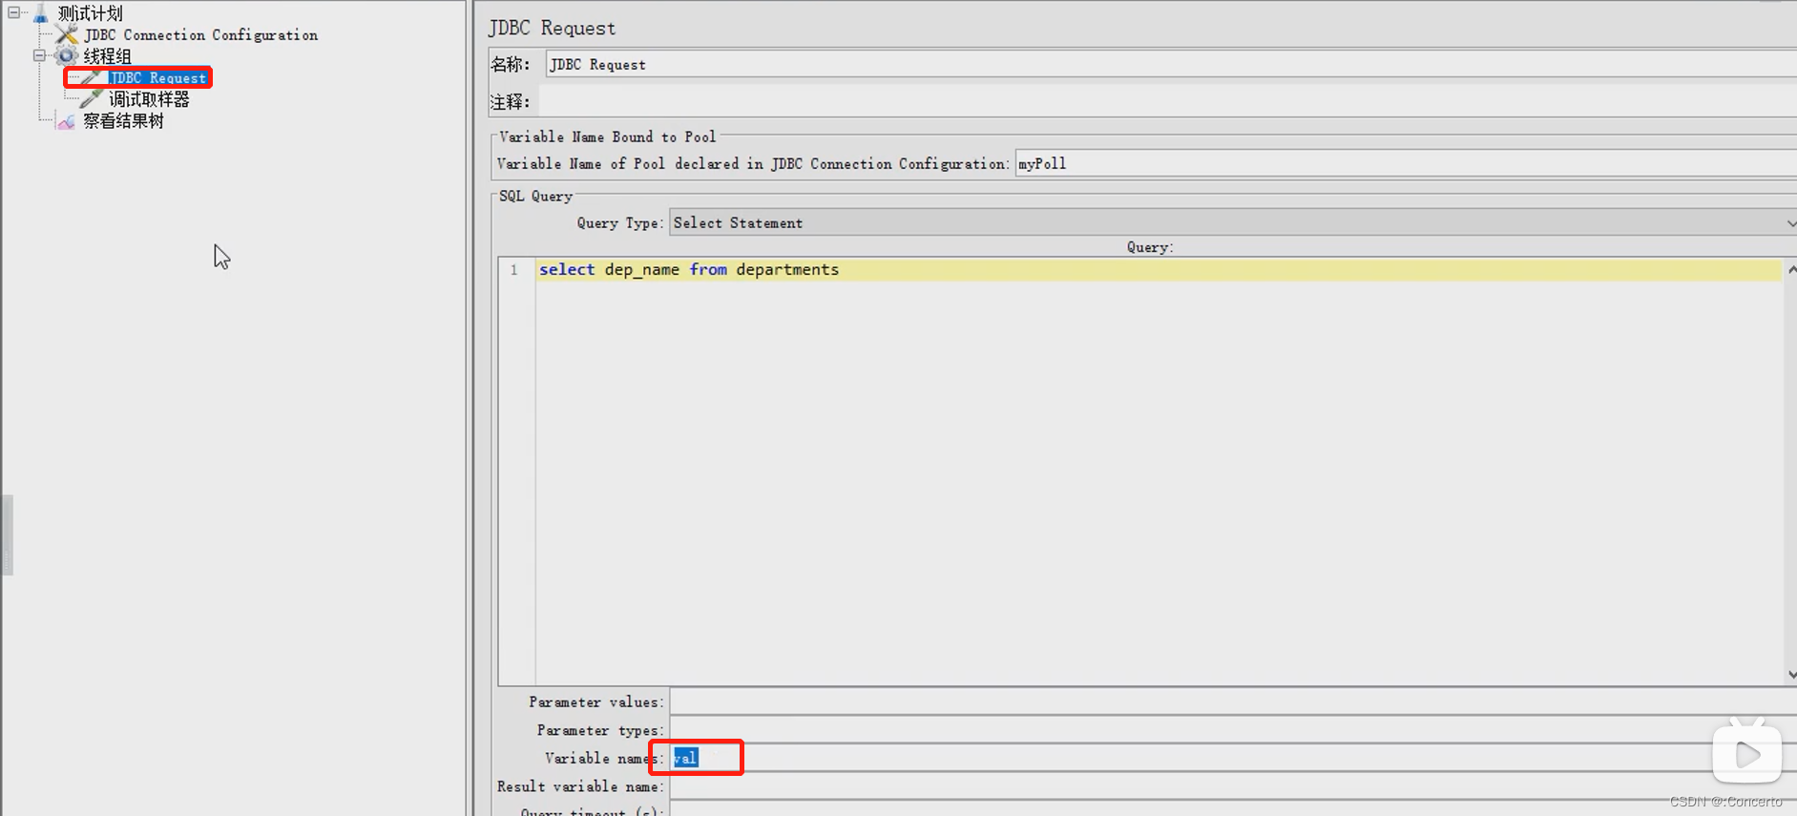Click the JDBC Request pipette icon
1797x816 pixels.
coord(92,77)
